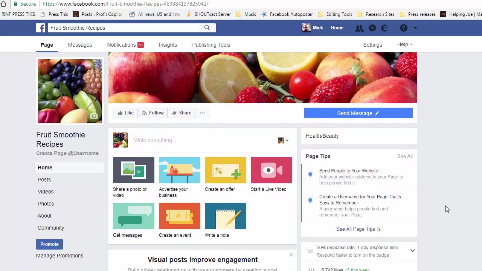482x271 pixels.
Task: Click the browser home icon
Action: 3,4
